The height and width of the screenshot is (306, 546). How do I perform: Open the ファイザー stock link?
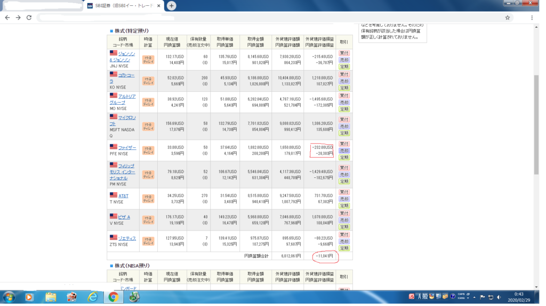127,147
